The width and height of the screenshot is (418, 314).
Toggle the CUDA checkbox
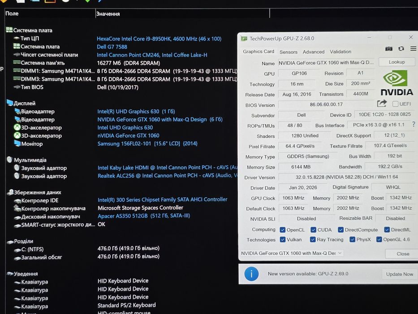tap(313, 230)
